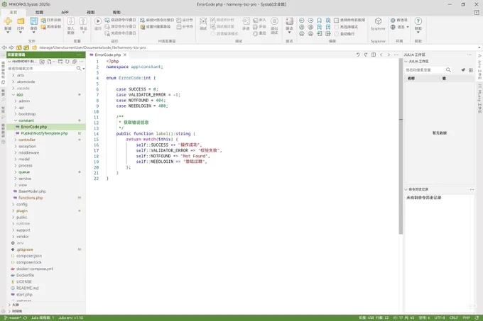Open the Language dropdown in ribbon
The image size is (483, 321).
(400, 27)
